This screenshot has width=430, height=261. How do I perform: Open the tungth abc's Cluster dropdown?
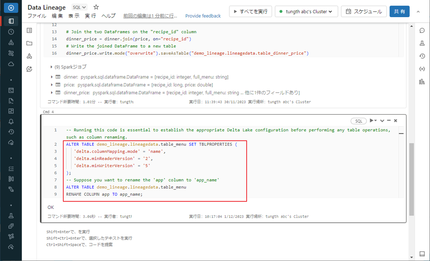306,12
